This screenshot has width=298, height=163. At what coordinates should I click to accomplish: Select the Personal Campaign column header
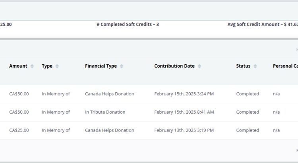[x=285, y=66]
